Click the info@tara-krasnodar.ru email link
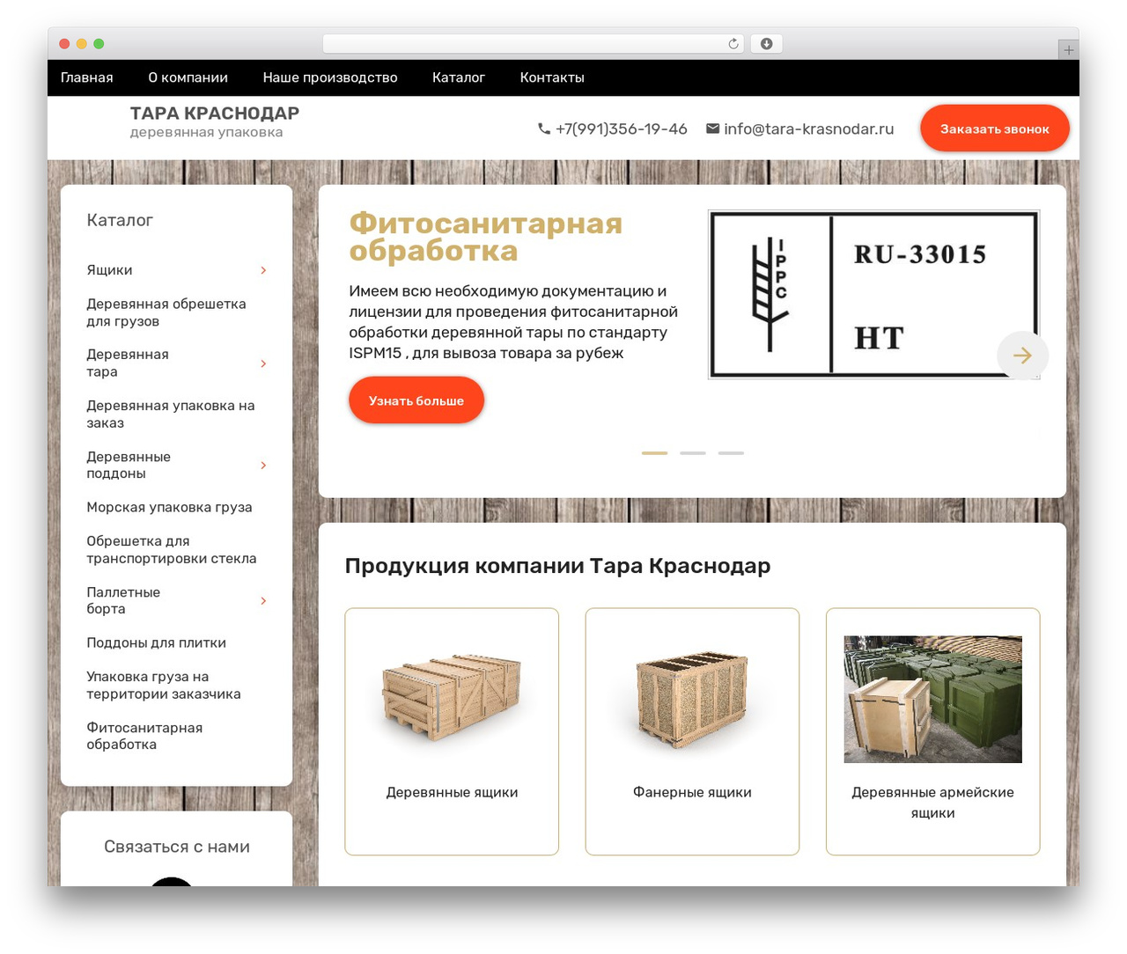Image resolution: width=1127 pixels, height=954 pixels. pyautogui.click(x=808, y=129)
